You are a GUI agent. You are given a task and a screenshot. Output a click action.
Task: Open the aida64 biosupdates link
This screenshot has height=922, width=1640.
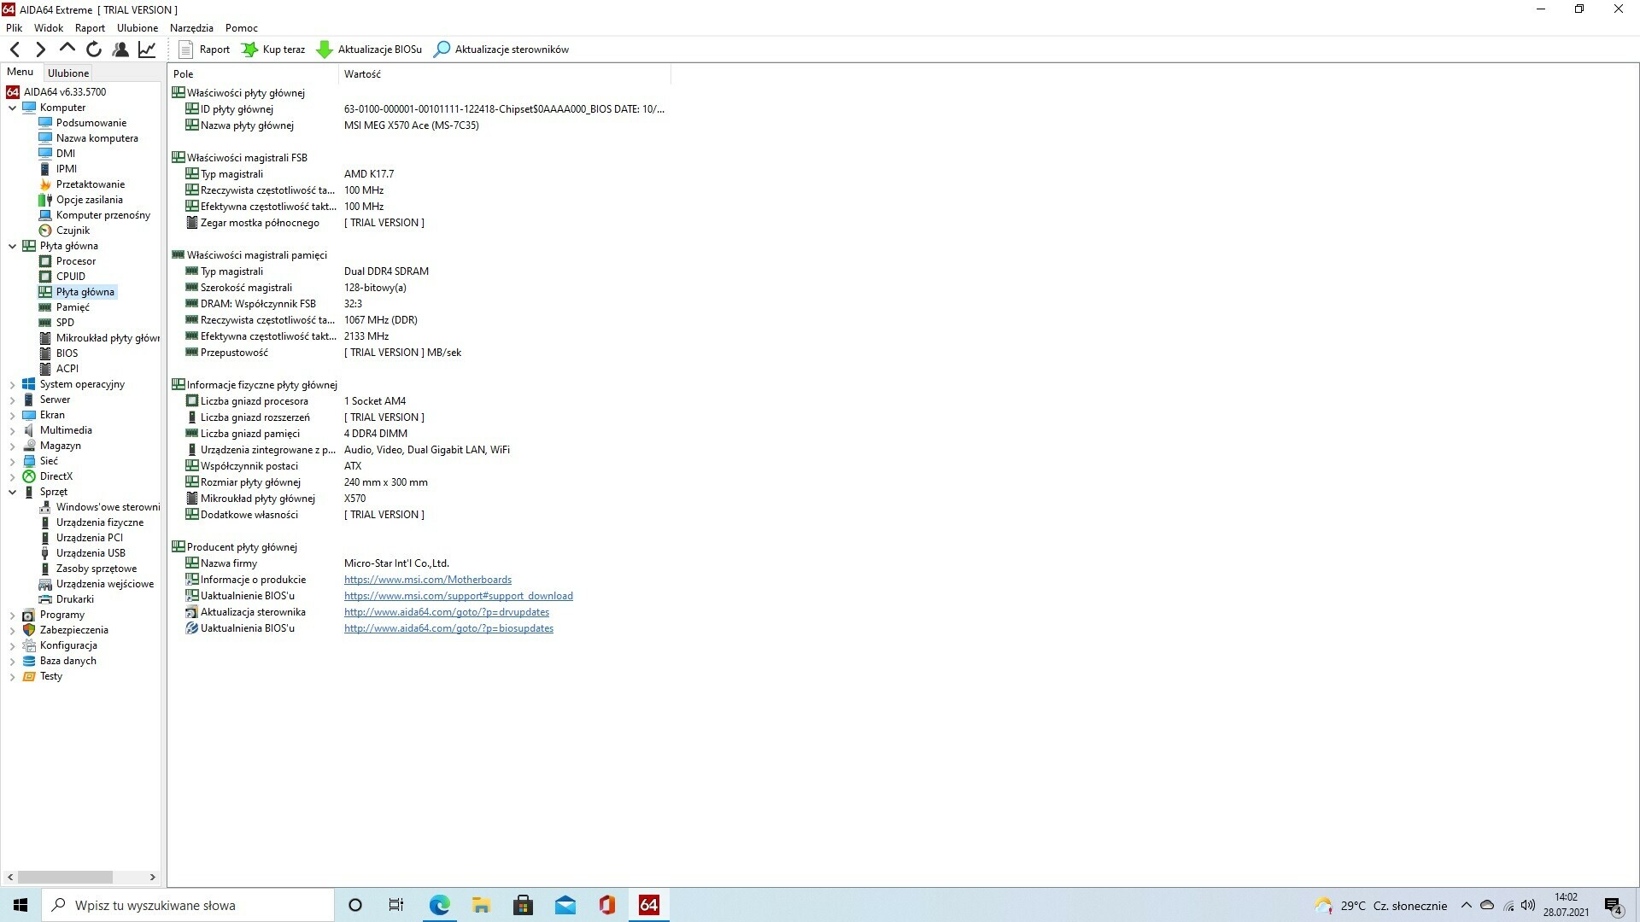coord(448,628)
